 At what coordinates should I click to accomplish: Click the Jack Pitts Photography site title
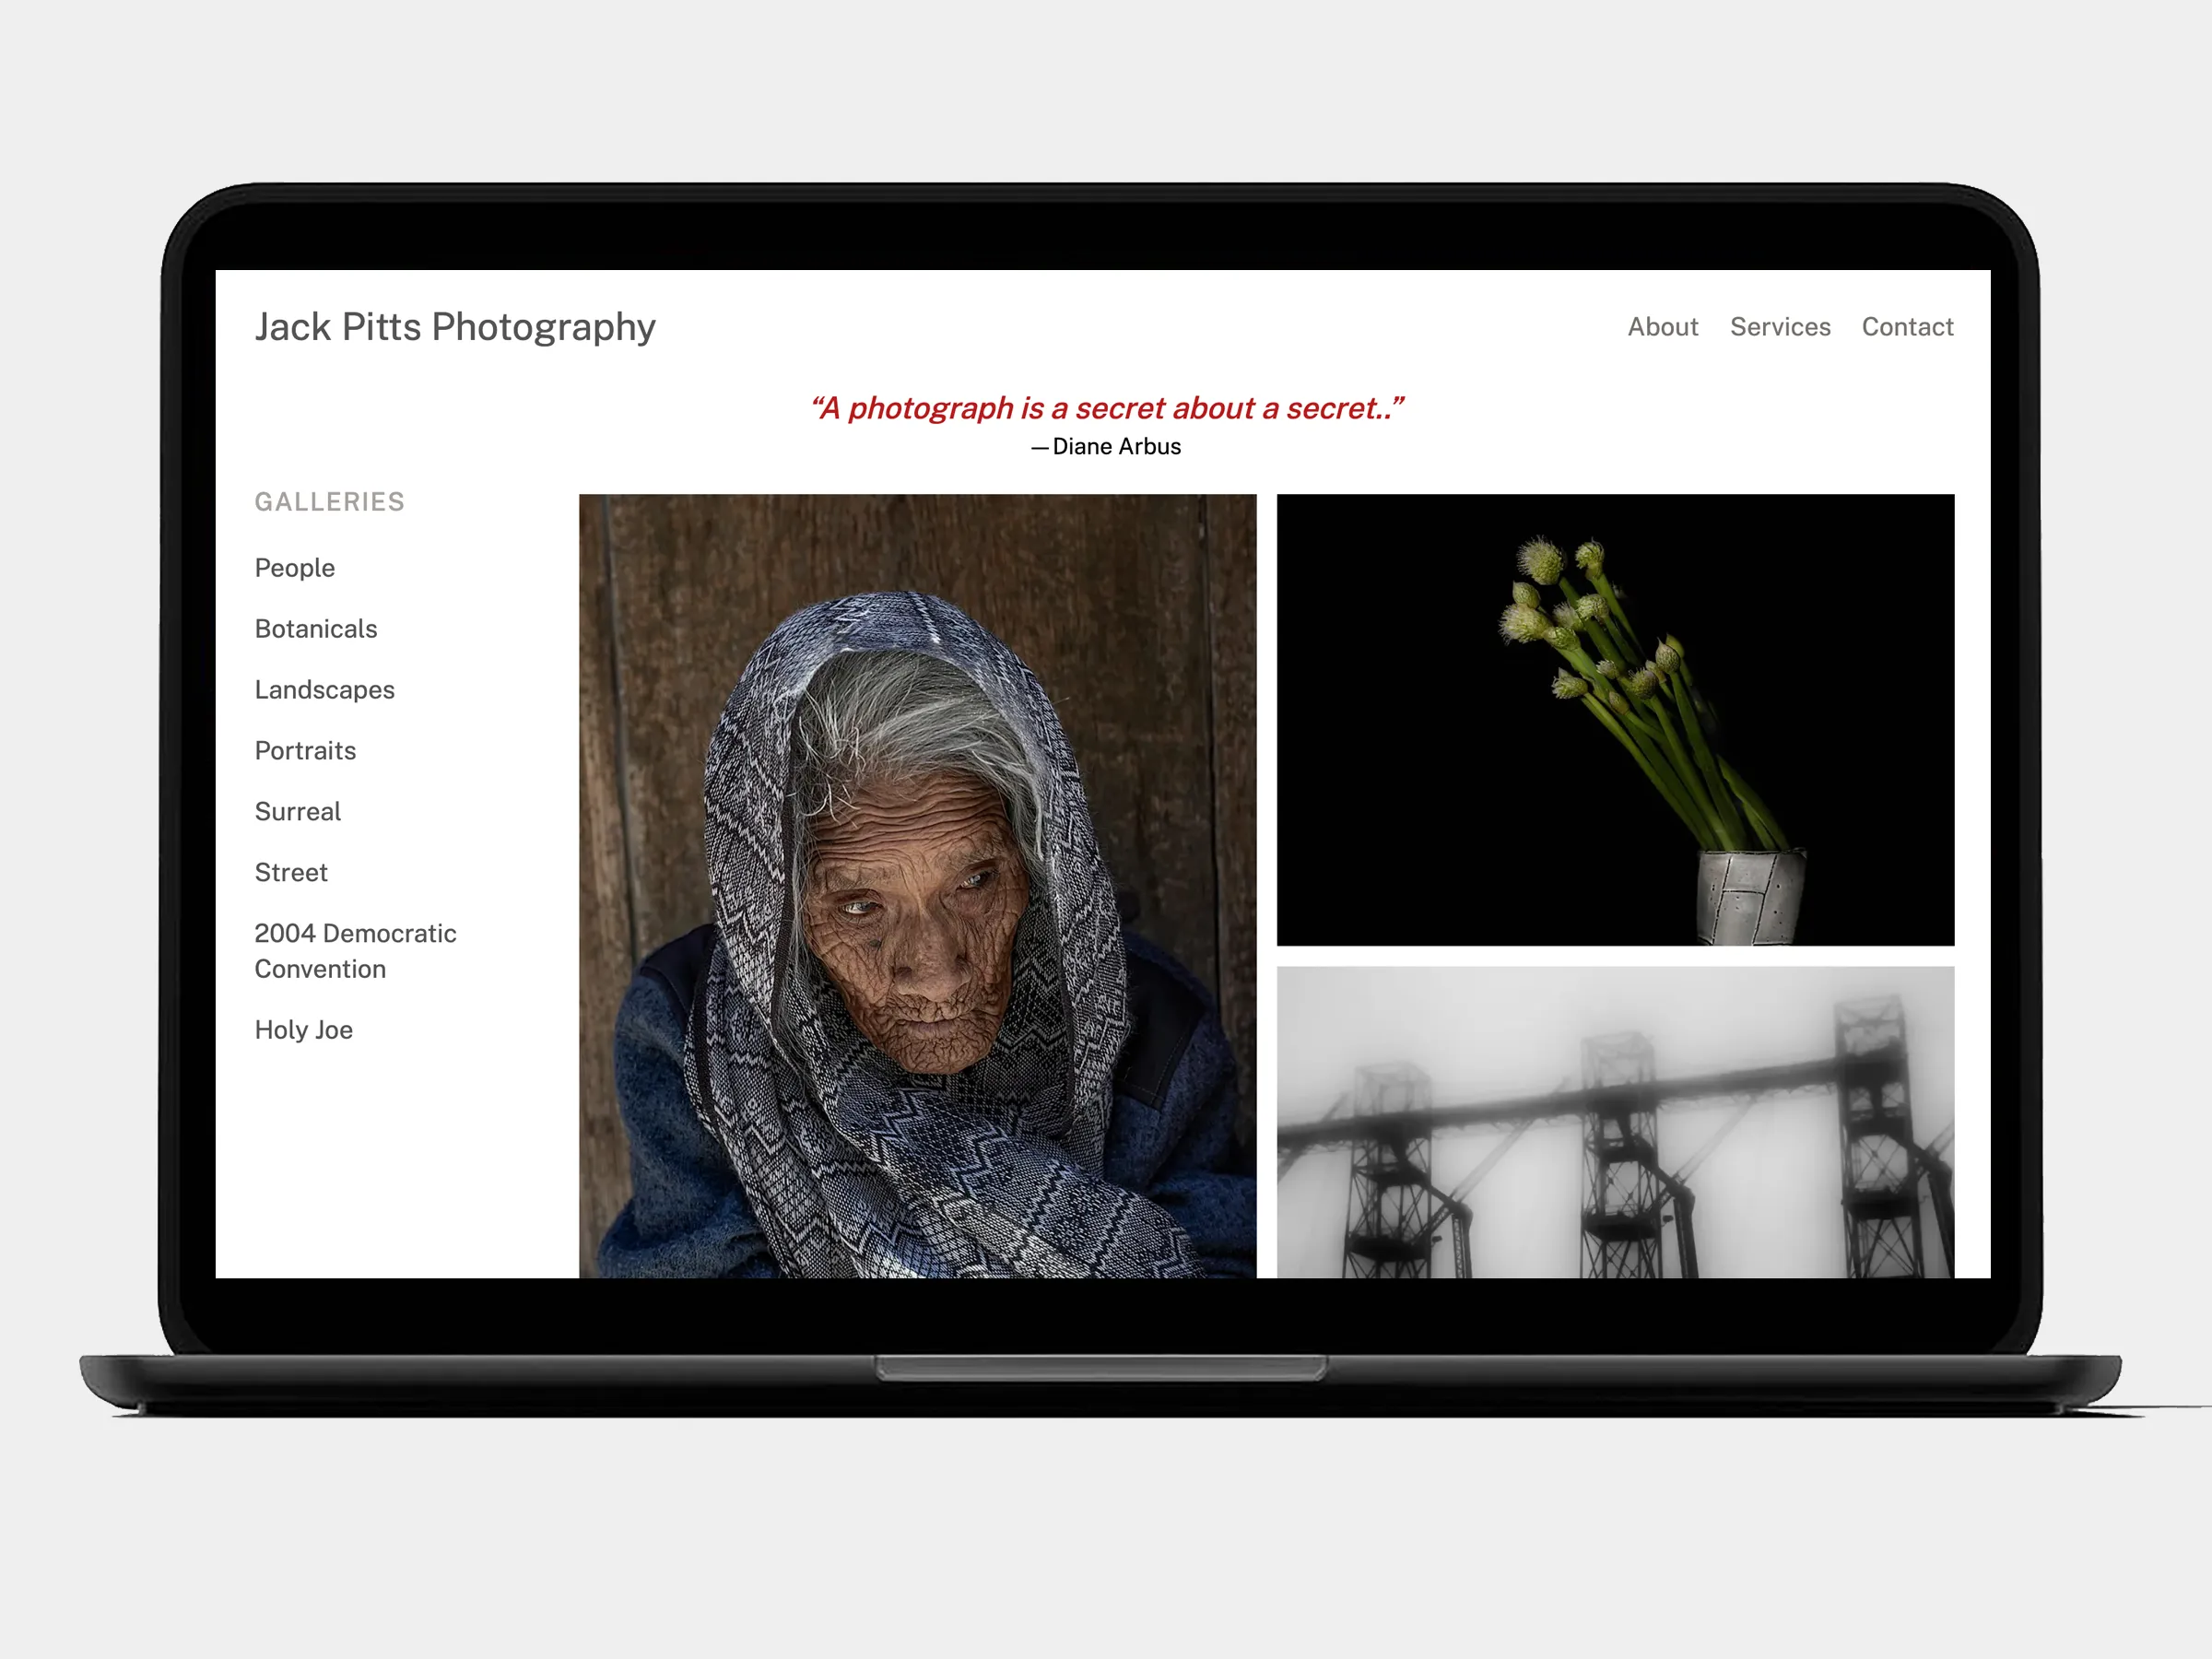pos(455,327)
